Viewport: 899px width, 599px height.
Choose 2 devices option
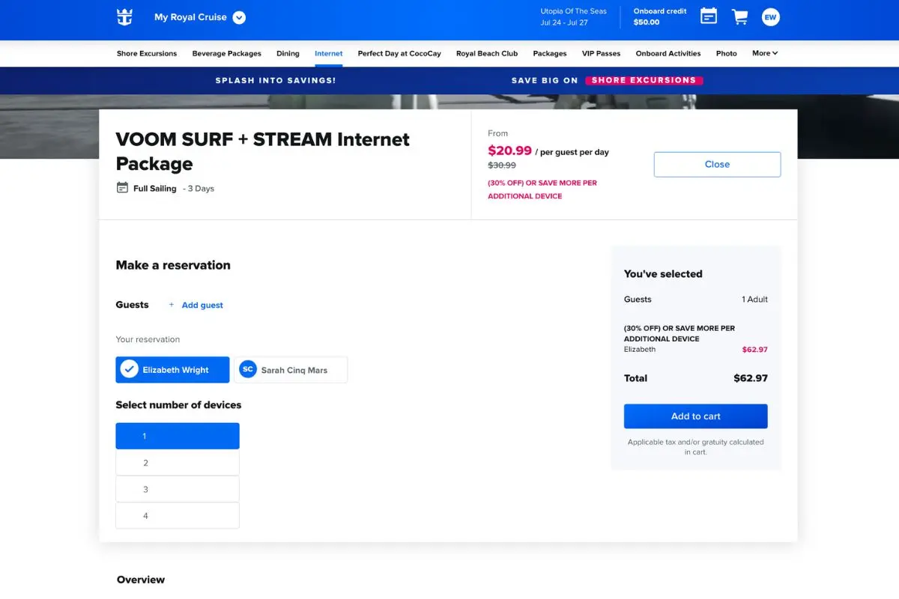pos(178,463)
